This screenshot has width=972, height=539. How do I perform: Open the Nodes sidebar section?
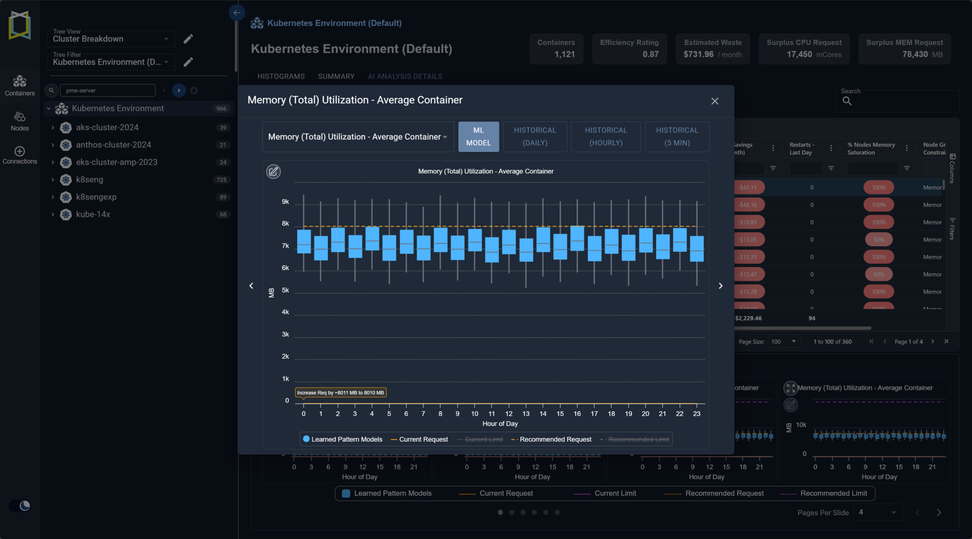[x=19, y=121]
